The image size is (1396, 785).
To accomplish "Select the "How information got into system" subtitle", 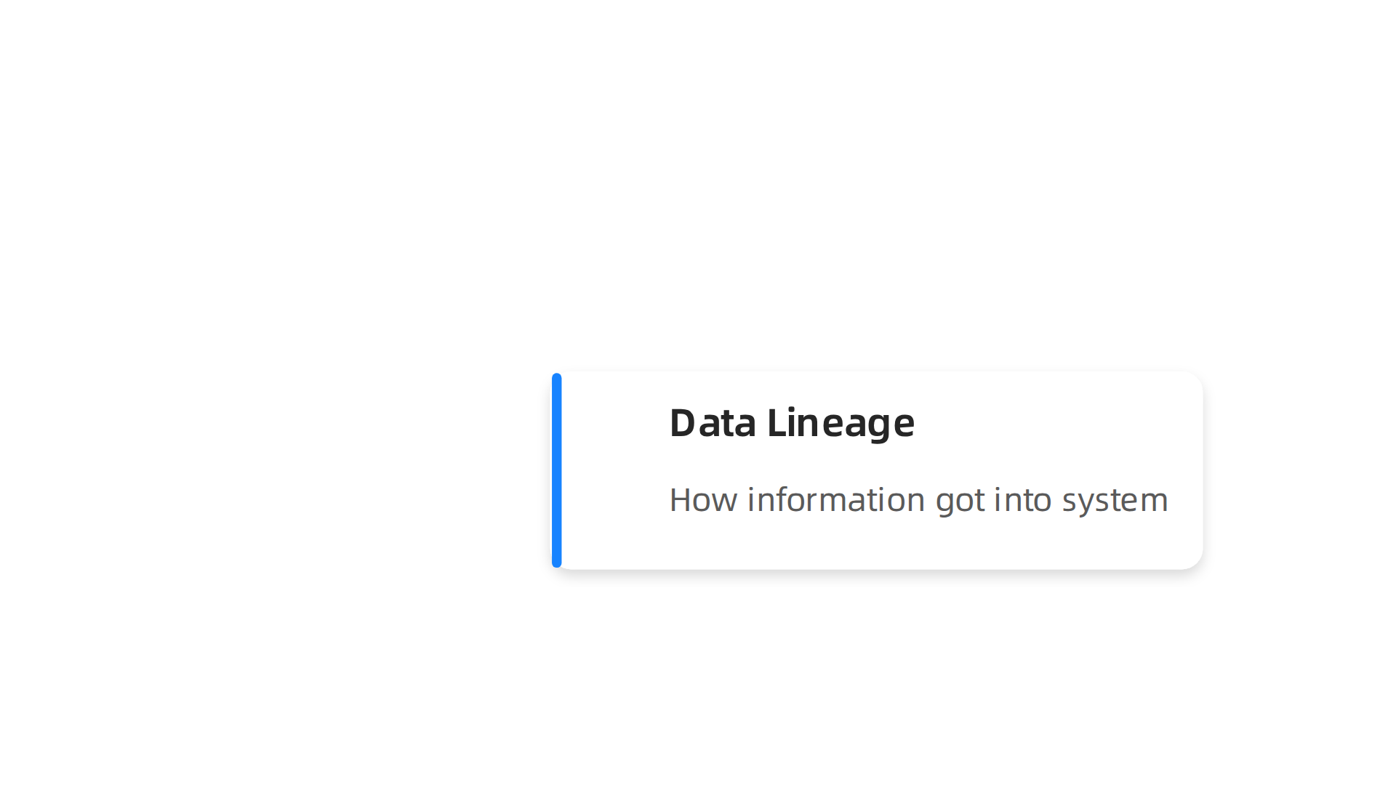I will 918,501.
